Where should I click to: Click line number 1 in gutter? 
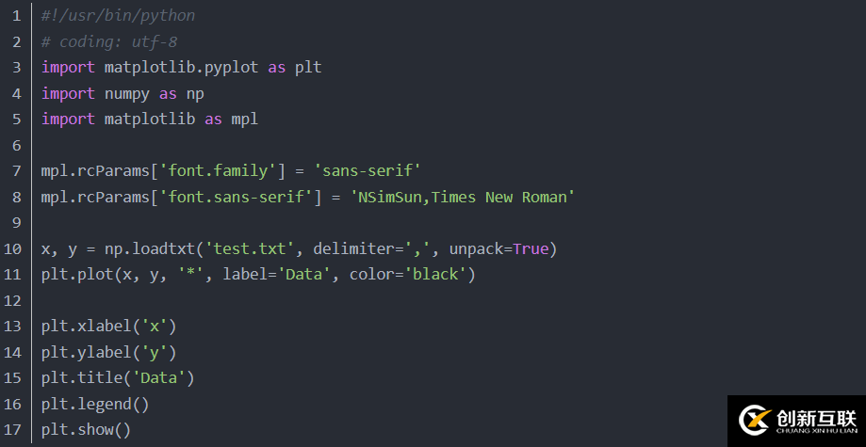click(16, 16)
